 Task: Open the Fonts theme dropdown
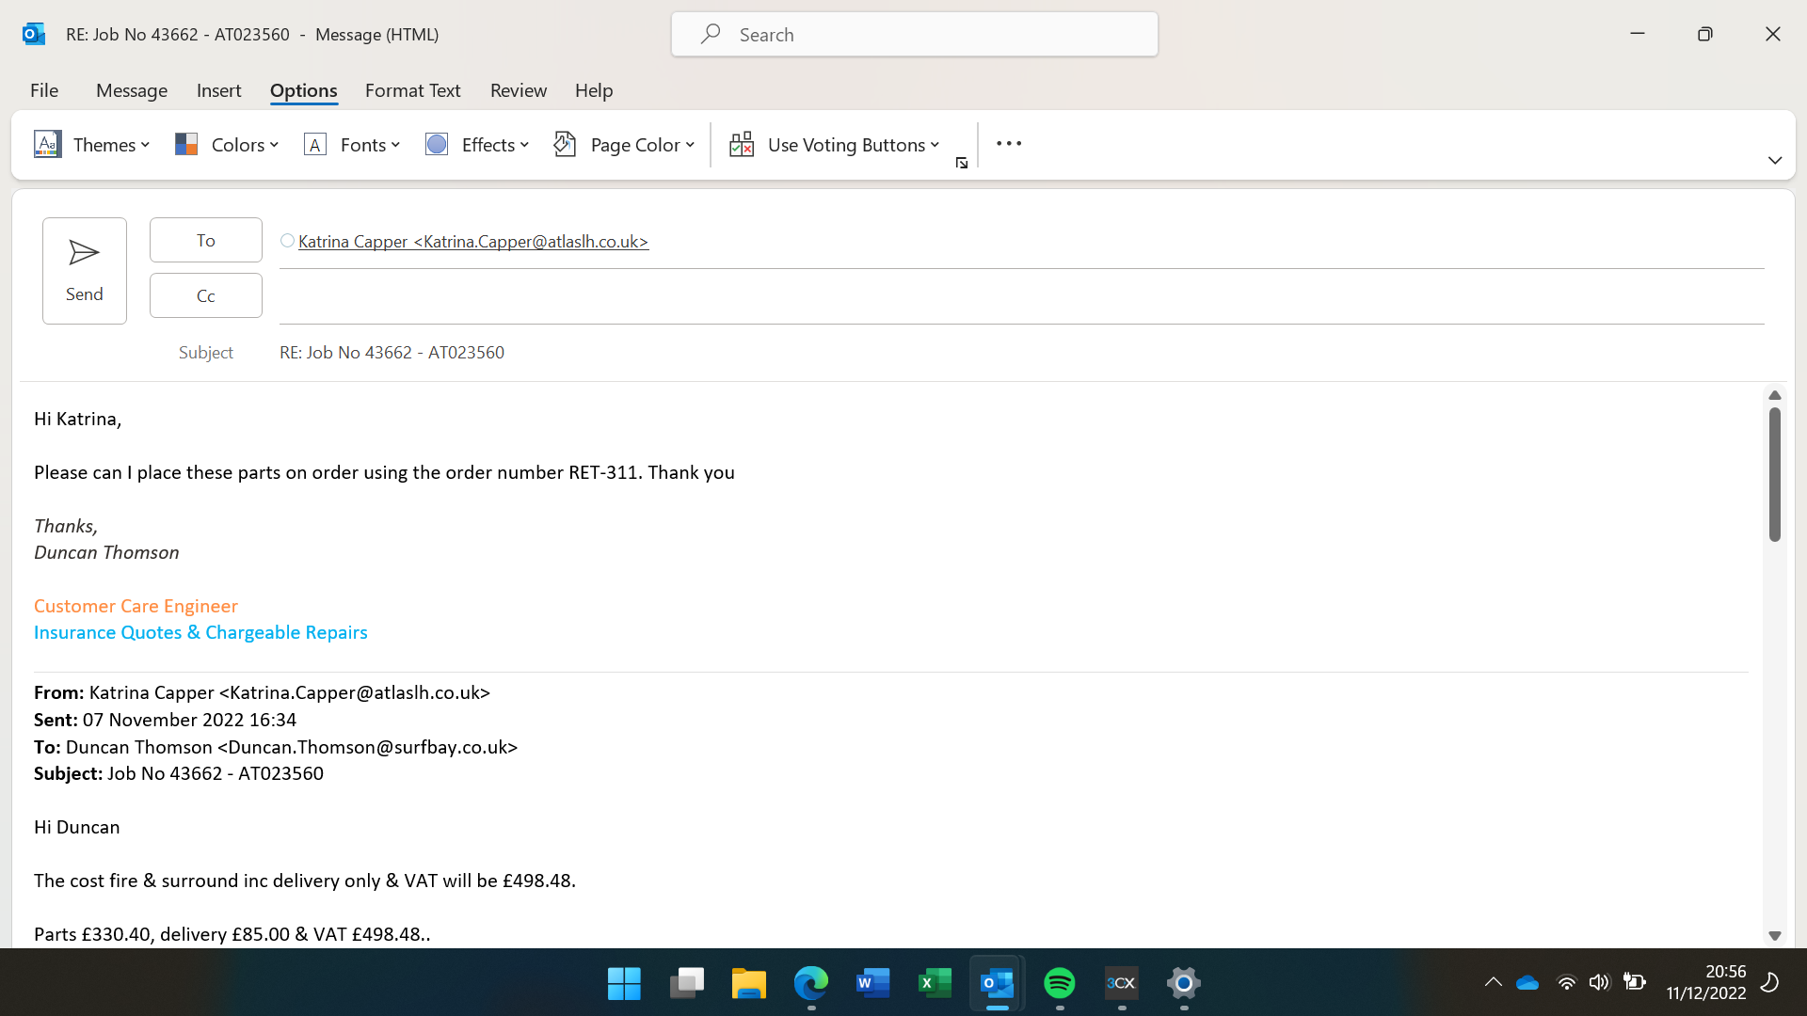[x=352, y=145]
